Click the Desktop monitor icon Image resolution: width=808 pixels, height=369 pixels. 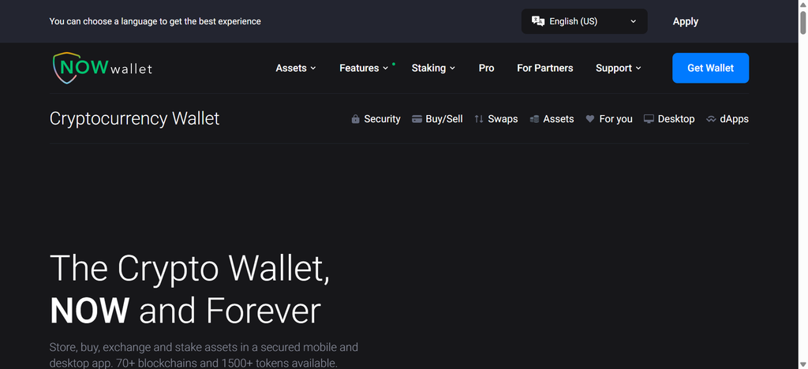tap(649, 119)
